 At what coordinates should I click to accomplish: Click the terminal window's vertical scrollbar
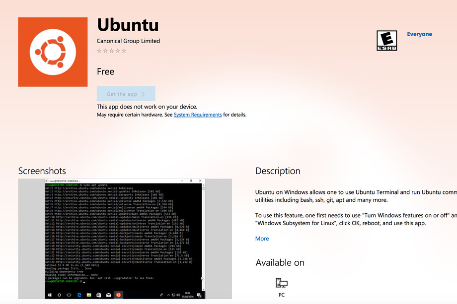click(x=204, y=237)
